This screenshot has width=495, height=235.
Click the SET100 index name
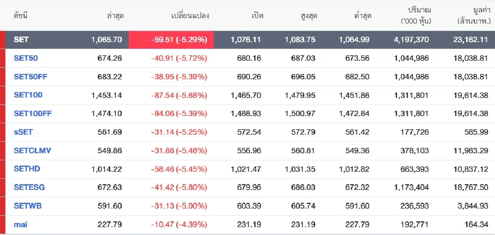point(28,95)
